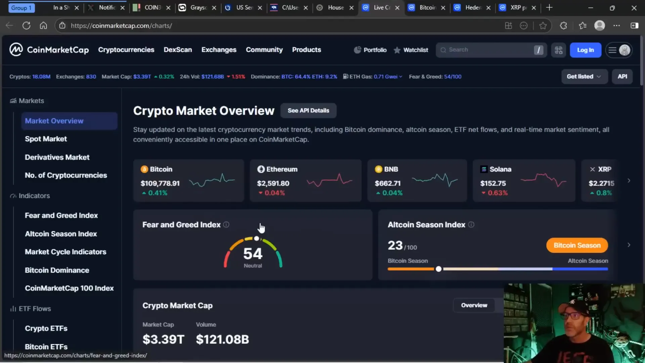Click the BNB coin icon in the price card
The height and width of the screenshot is (363, 645).
(x=379, y=169)
